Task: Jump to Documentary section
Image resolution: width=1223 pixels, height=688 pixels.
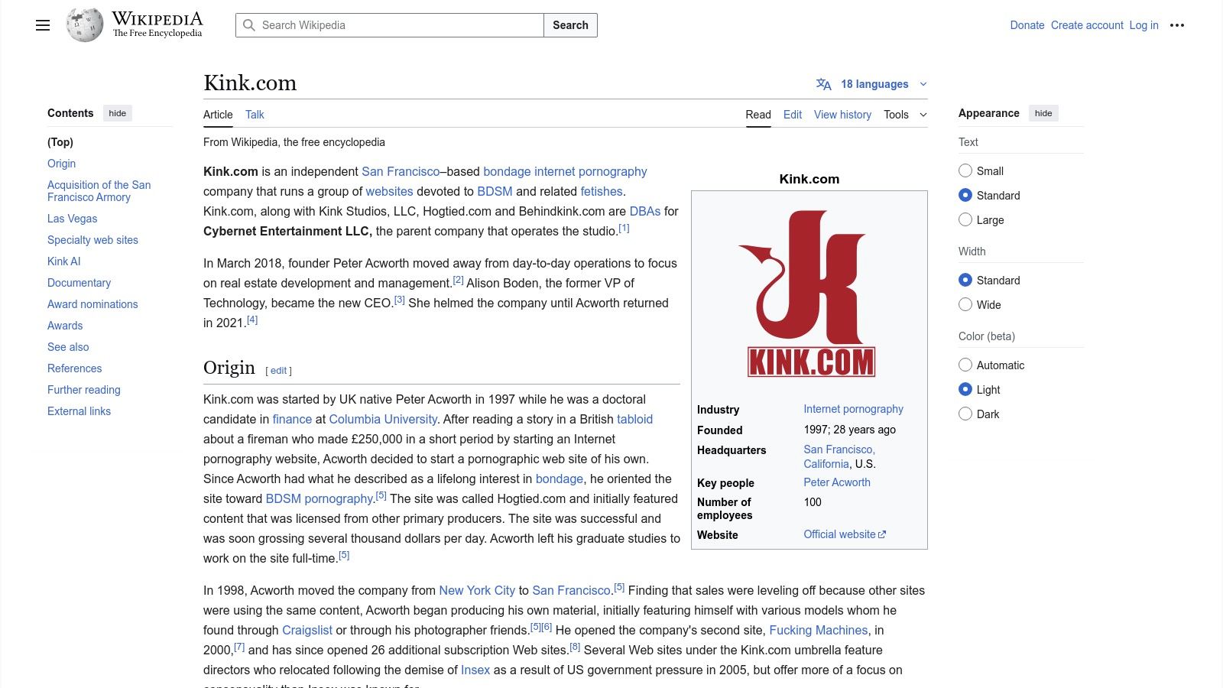Action: (x=79, y=283)
